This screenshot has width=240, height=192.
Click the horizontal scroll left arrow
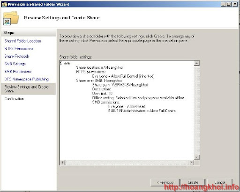coord(62,162)
